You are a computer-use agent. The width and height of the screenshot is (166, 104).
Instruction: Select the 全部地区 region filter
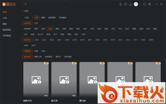(27, 23)
